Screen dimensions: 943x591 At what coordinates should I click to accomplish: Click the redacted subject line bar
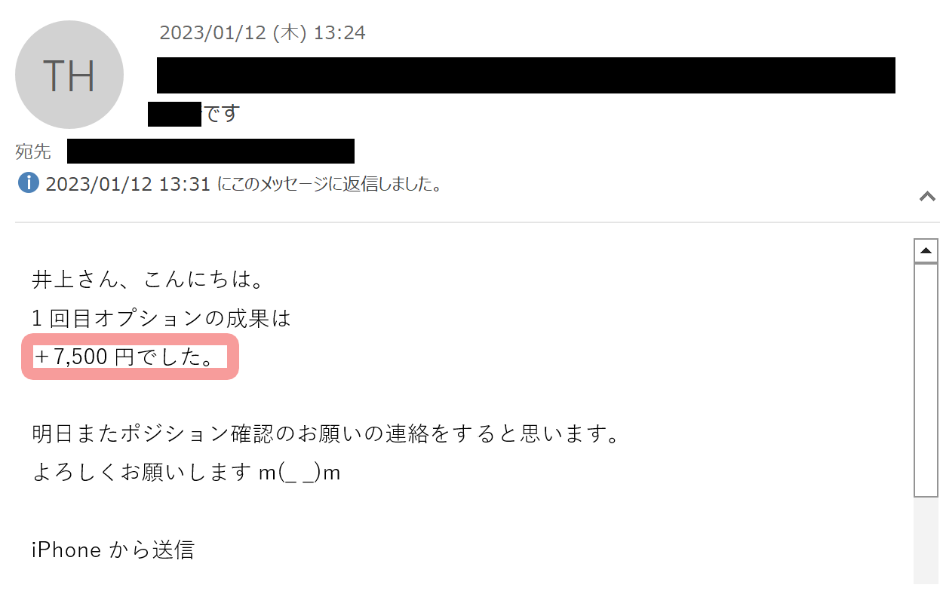(x=526, y=75)
